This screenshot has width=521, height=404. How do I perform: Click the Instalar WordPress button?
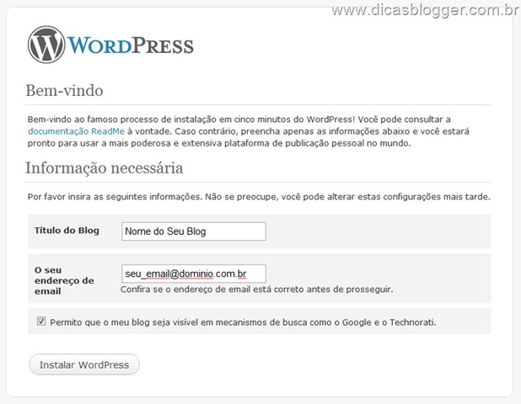[x=84, y=364]
